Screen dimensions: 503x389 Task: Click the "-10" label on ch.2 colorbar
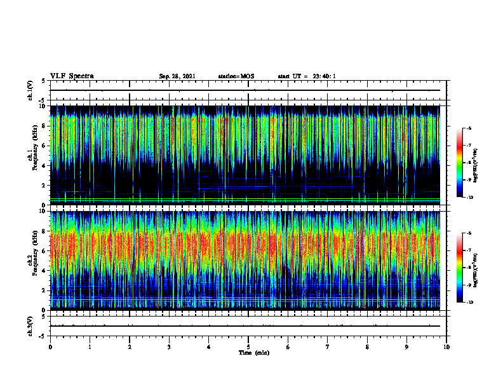(x=469, y=303)
